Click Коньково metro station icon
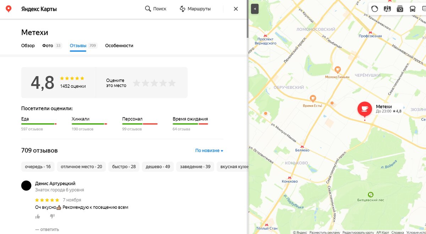The width and height of the screenshot is (426, 234). tap(290, 177)
